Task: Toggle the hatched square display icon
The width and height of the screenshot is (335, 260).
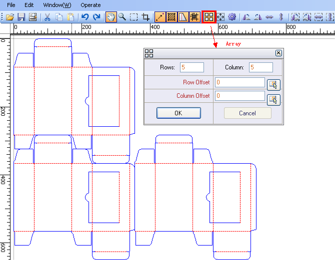Action: coord(171,17)
